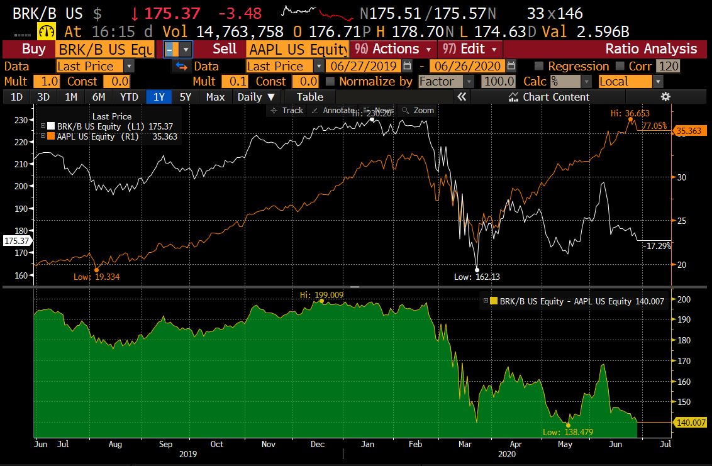Viewport: 712px width, 466px height.
Task: Click the Hi: 199.009 spread marker
Action: [322, 301]
